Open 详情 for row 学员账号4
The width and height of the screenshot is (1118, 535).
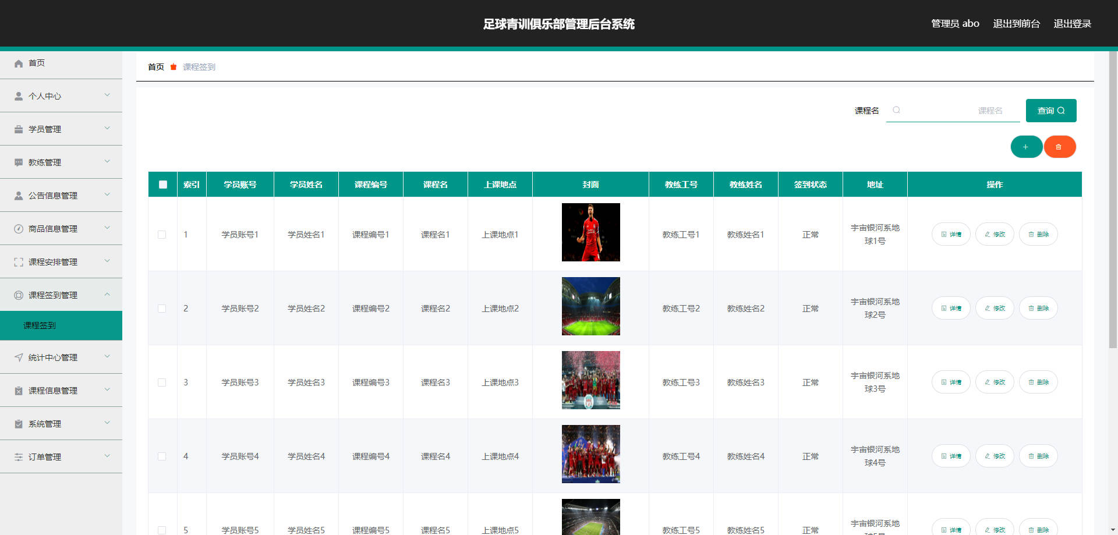(x=951, y=456)
